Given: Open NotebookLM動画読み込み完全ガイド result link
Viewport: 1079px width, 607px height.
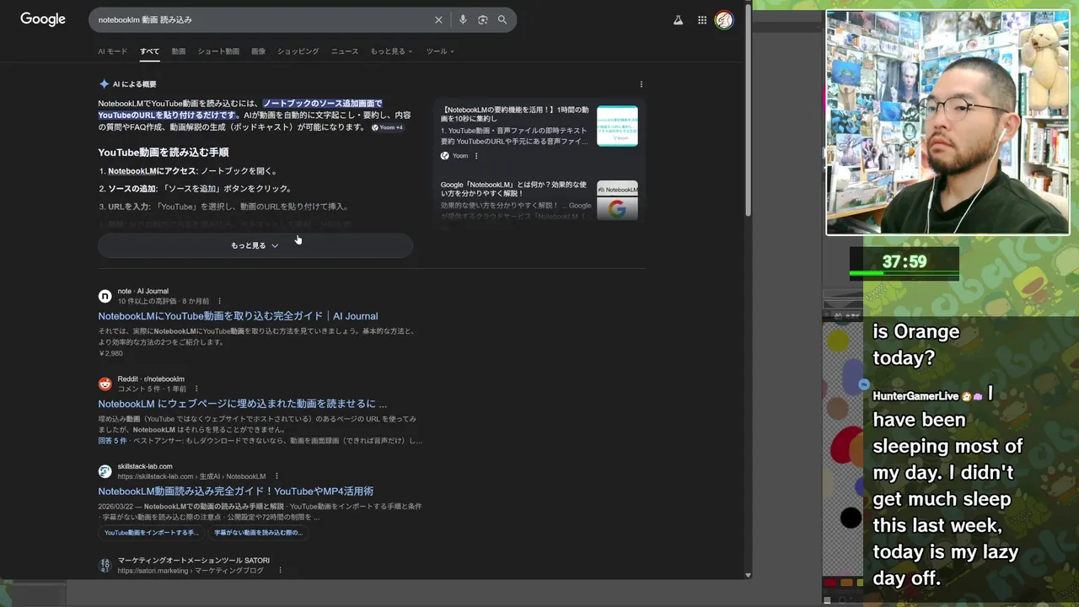Looking at the screenshot, I should (x=236, y=492).
